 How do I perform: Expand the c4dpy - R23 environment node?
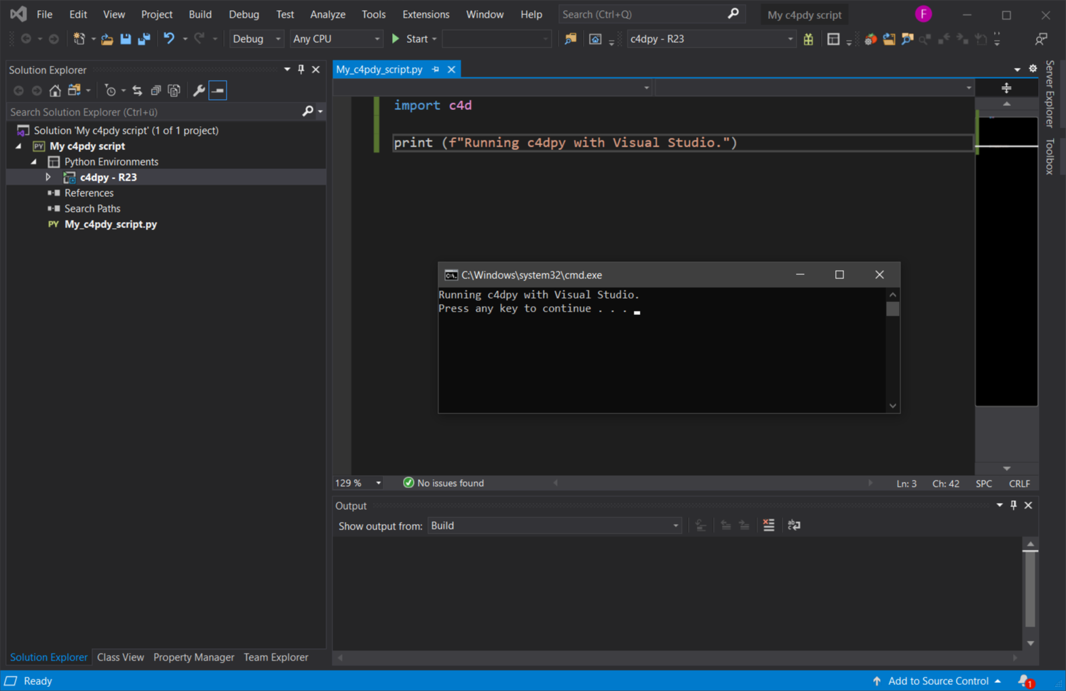[48, 177]
